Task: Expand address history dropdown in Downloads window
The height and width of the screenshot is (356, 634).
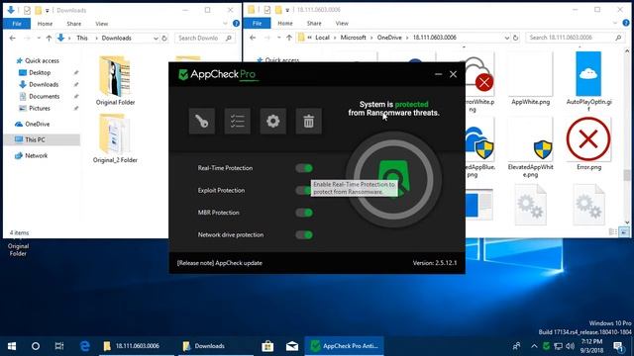Action: [x=156, y=38]
